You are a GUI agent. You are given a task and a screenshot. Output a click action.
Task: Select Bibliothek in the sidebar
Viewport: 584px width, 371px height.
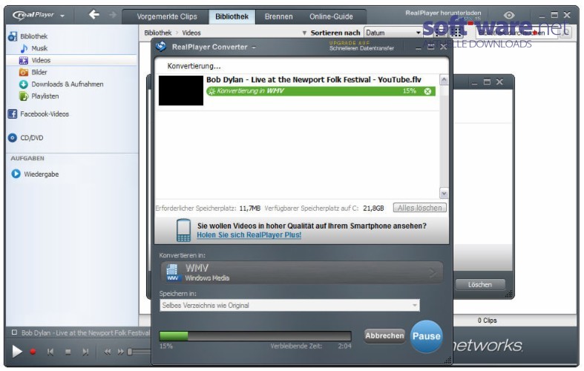(34, 36)
